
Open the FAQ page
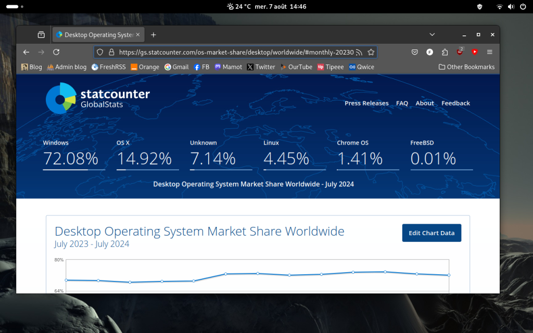click(402, 104)
